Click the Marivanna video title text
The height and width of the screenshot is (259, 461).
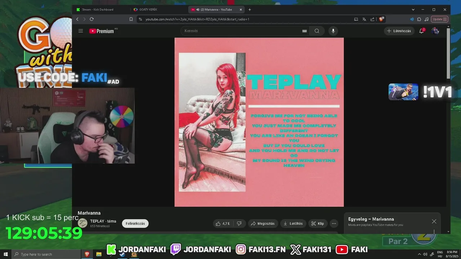(x=89, y=213)
